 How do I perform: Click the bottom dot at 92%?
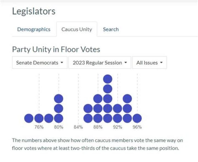tap(117, 118)
